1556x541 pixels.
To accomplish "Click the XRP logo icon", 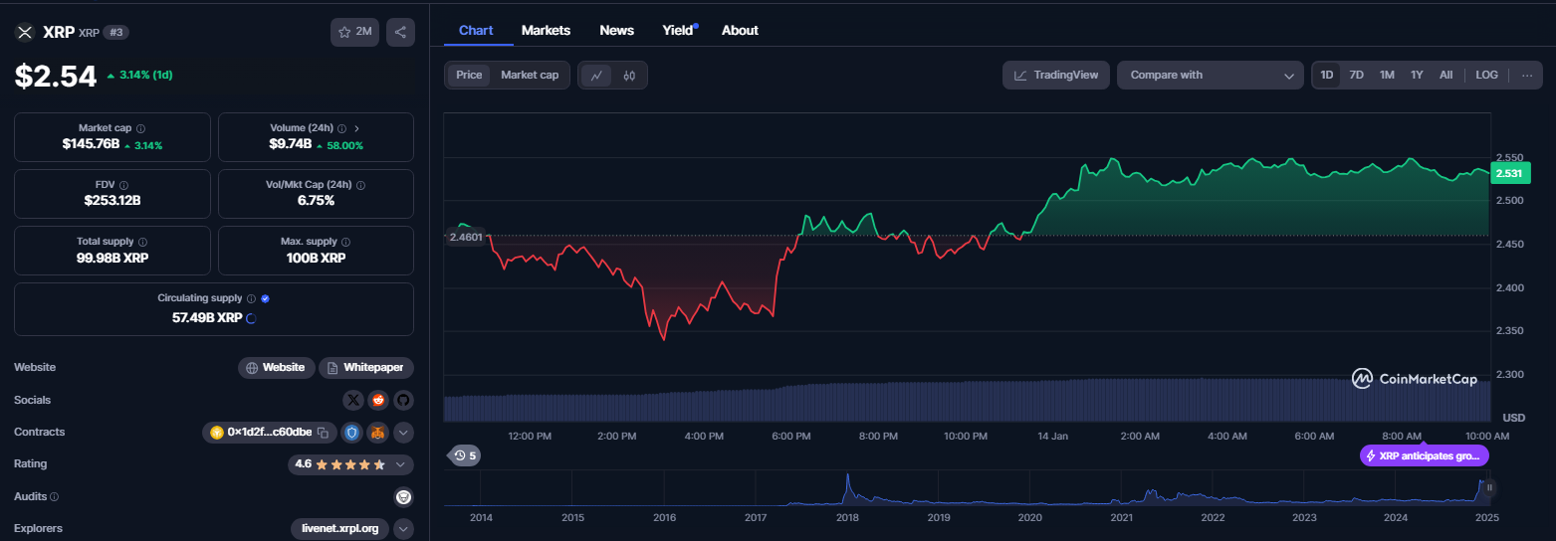I will (25, 32).
